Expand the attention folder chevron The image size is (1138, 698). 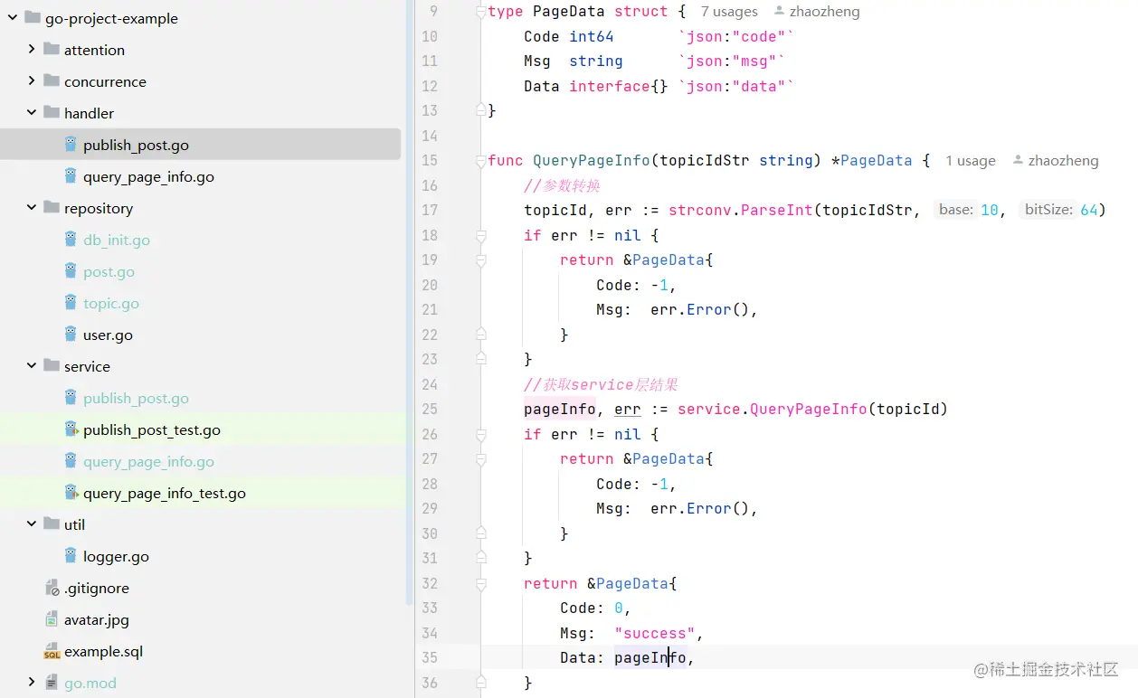[32, 50]
